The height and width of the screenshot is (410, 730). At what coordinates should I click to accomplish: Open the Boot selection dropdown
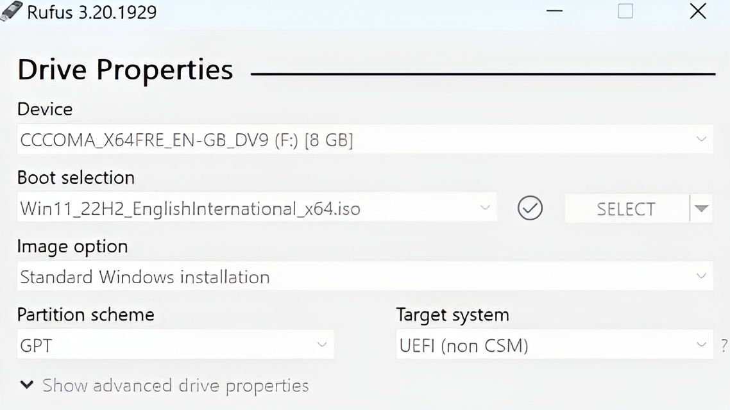pyautogui.click(x=484, y=208)
